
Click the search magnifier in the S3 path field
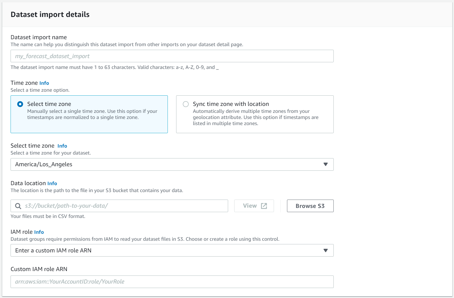point(18,206)
